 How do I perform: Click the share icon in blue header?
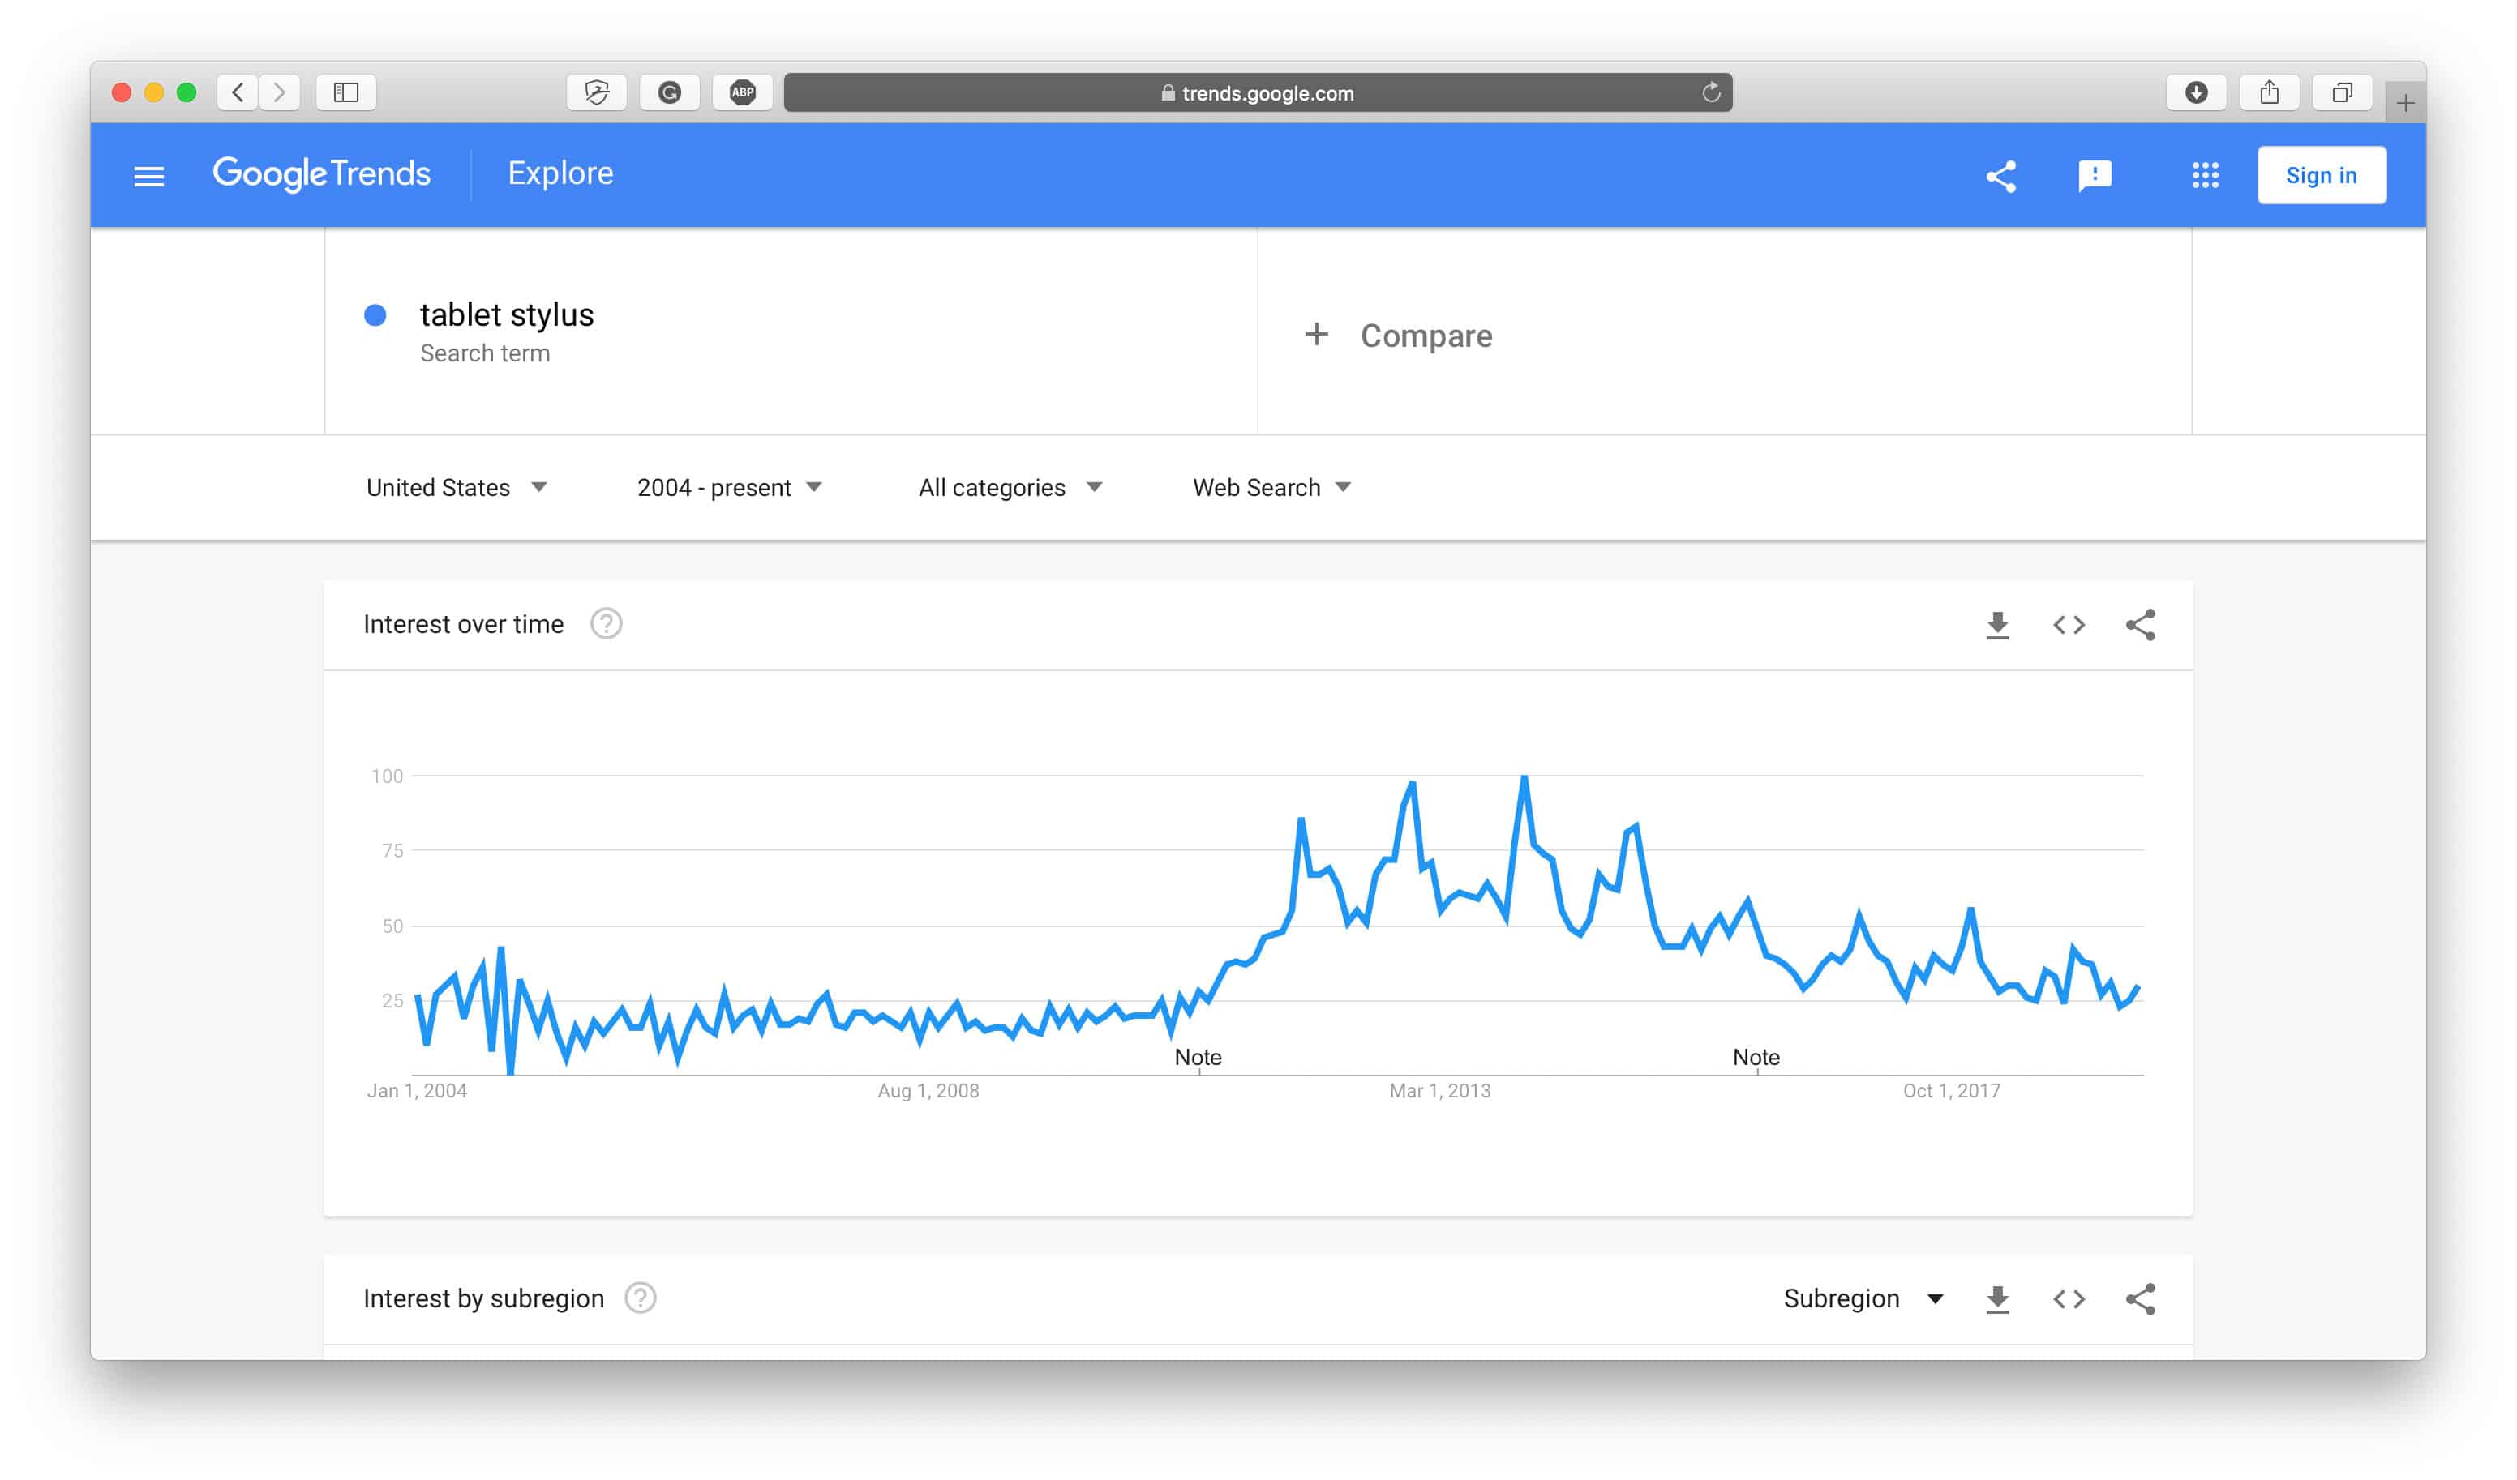tap(2000, 177)
